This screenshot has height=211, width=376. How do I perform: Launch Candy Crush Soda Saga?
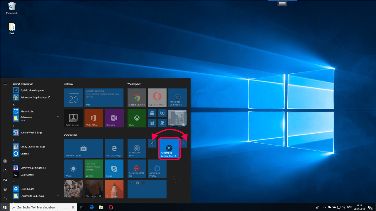click(36, 147)
